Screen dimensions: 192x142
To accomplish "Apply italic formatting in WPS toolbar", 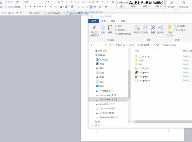I will click(x=30, y=7).
